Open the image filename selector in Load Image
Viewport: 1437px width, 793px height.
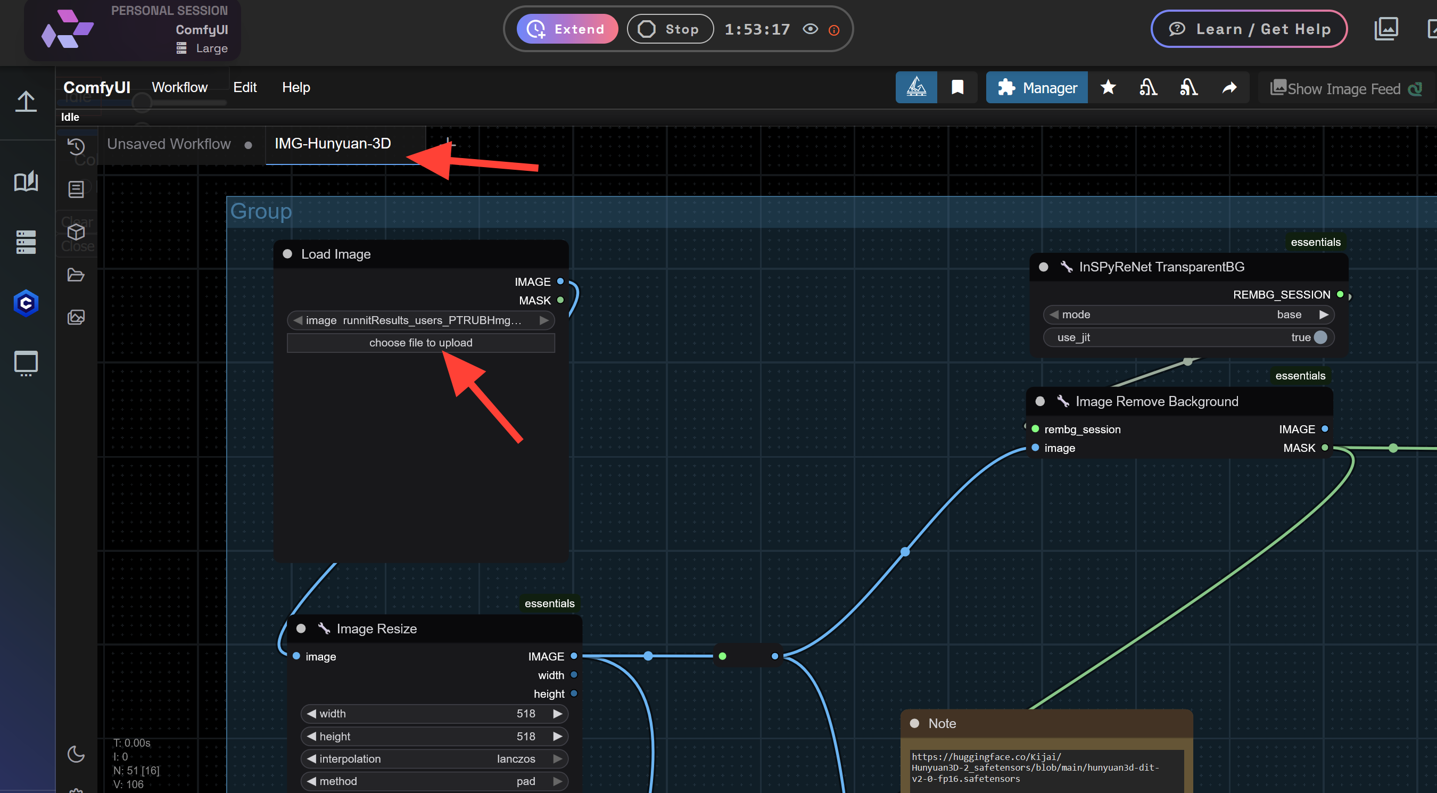(420, 320)
